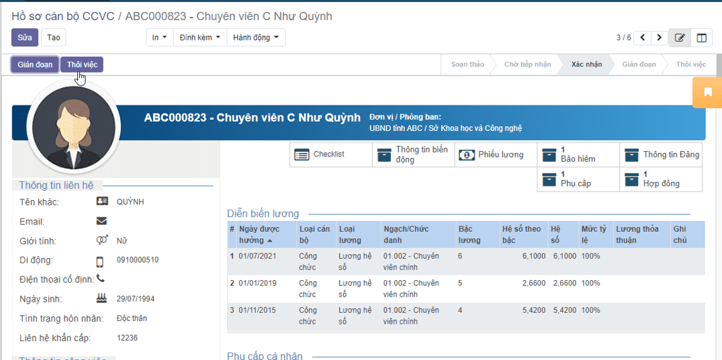Expand the In print dropdown
Image resolution: width=722 pixels, height=360 pixels.
(159, 38)
